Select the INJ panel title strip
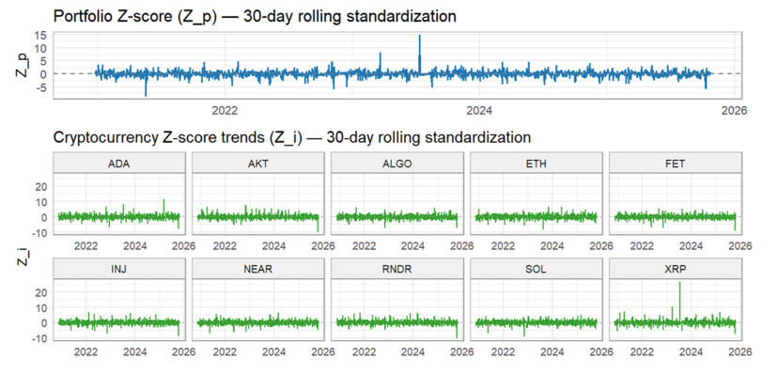This screenshot has height=376, width=778. [x=119, y=268]
